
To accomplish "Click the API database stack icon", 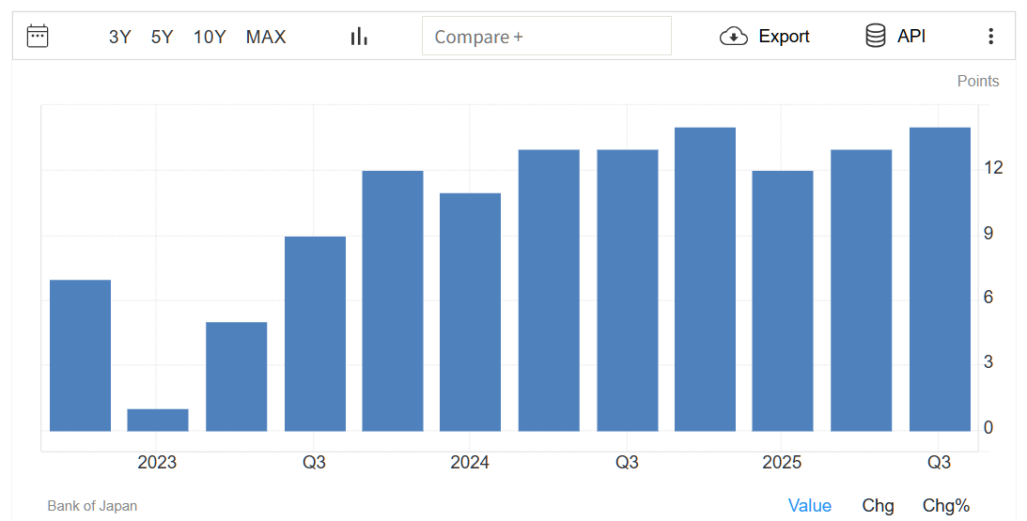I will click(875, 37).
